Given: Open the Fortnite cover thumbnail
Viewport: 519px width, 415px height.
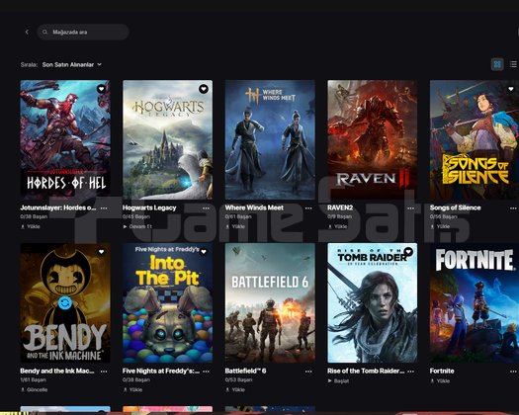Looking at the screenshot, I should [474, 303].
